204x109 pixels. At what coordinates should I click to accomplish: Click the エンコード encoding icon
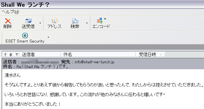100,21
